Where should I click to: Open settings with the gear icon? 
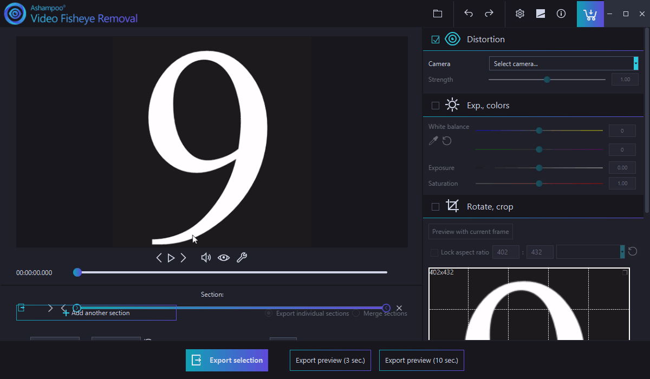click(520, 14)
